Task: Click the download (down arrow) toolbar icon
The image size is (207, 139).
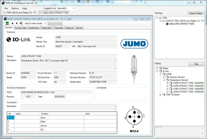Action: [13, 23]
